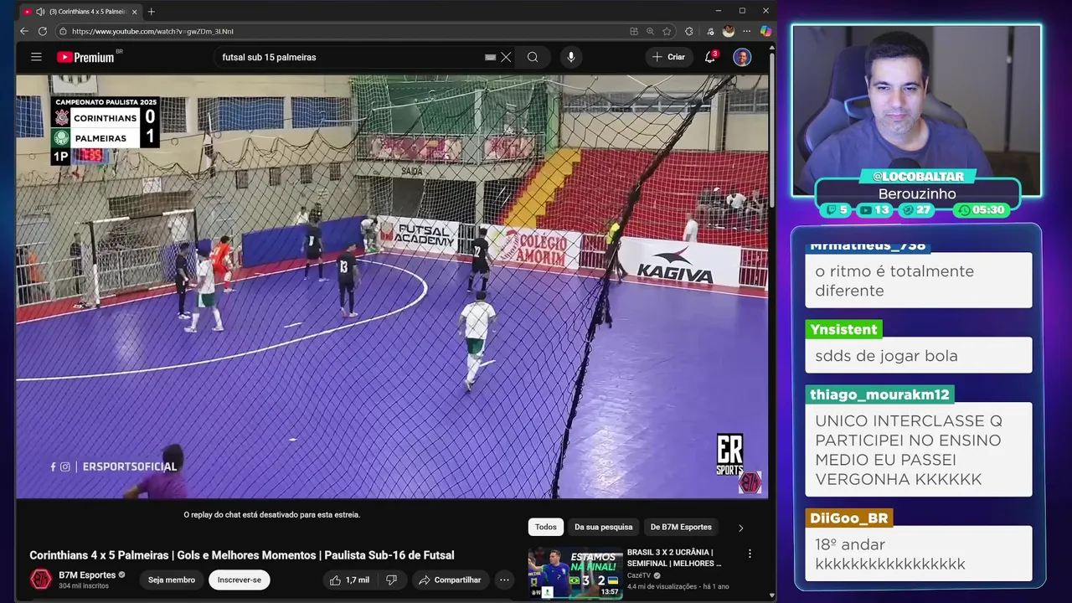
Task: Click the ER Sports logo in the video
Action: 729,455
